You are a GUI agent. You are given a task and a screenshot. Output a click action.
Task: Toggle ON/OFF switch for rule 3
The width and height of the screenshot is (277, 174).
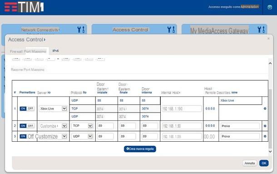tap(23, 136)
